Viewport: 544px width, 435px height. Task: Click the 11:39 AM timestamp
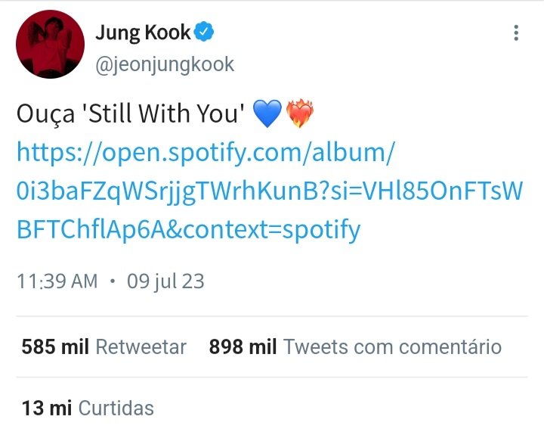point(57,281)
